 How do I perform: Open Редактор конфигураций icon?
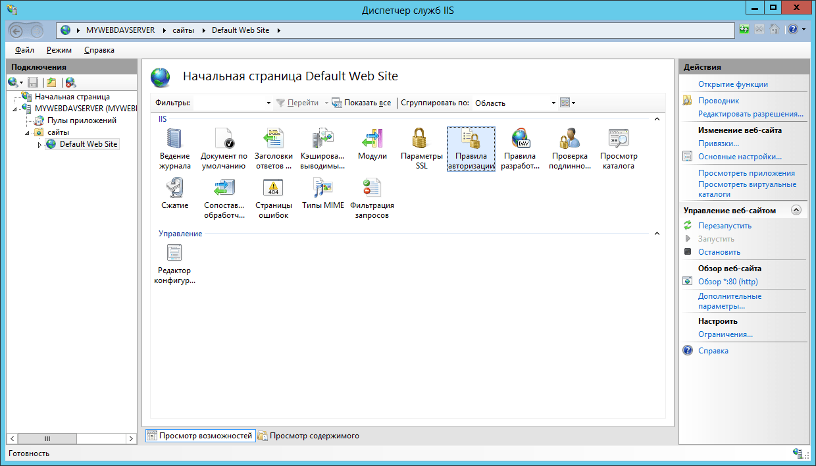pos(175,264)
